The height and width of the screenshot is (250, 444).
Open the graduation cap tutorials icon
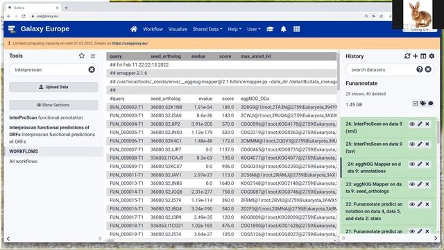click(x=270, y=29)
